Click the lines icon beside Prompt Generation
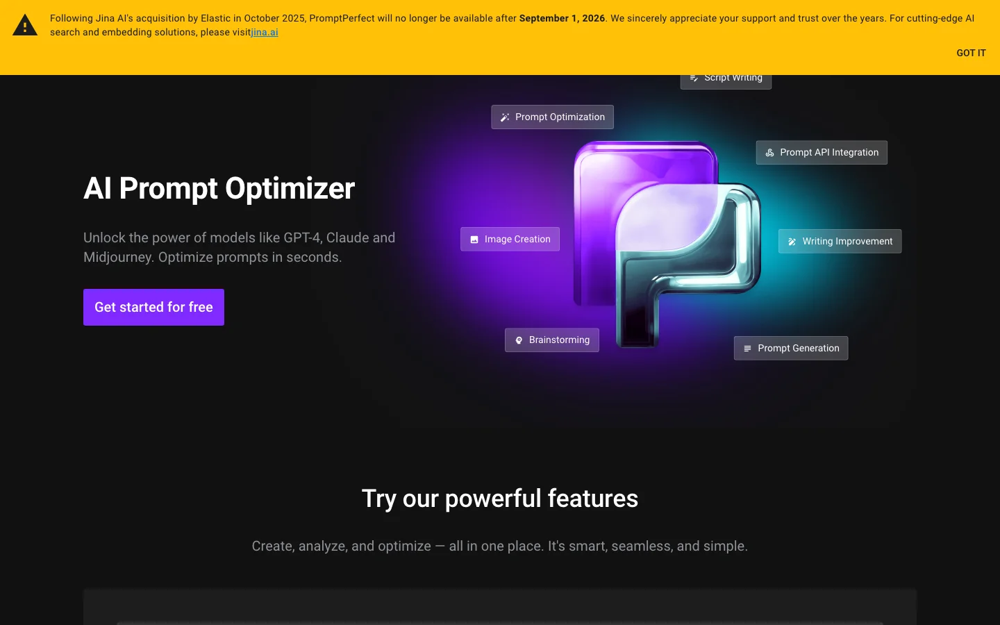The image size is (1000, 625). pos(747,349)
